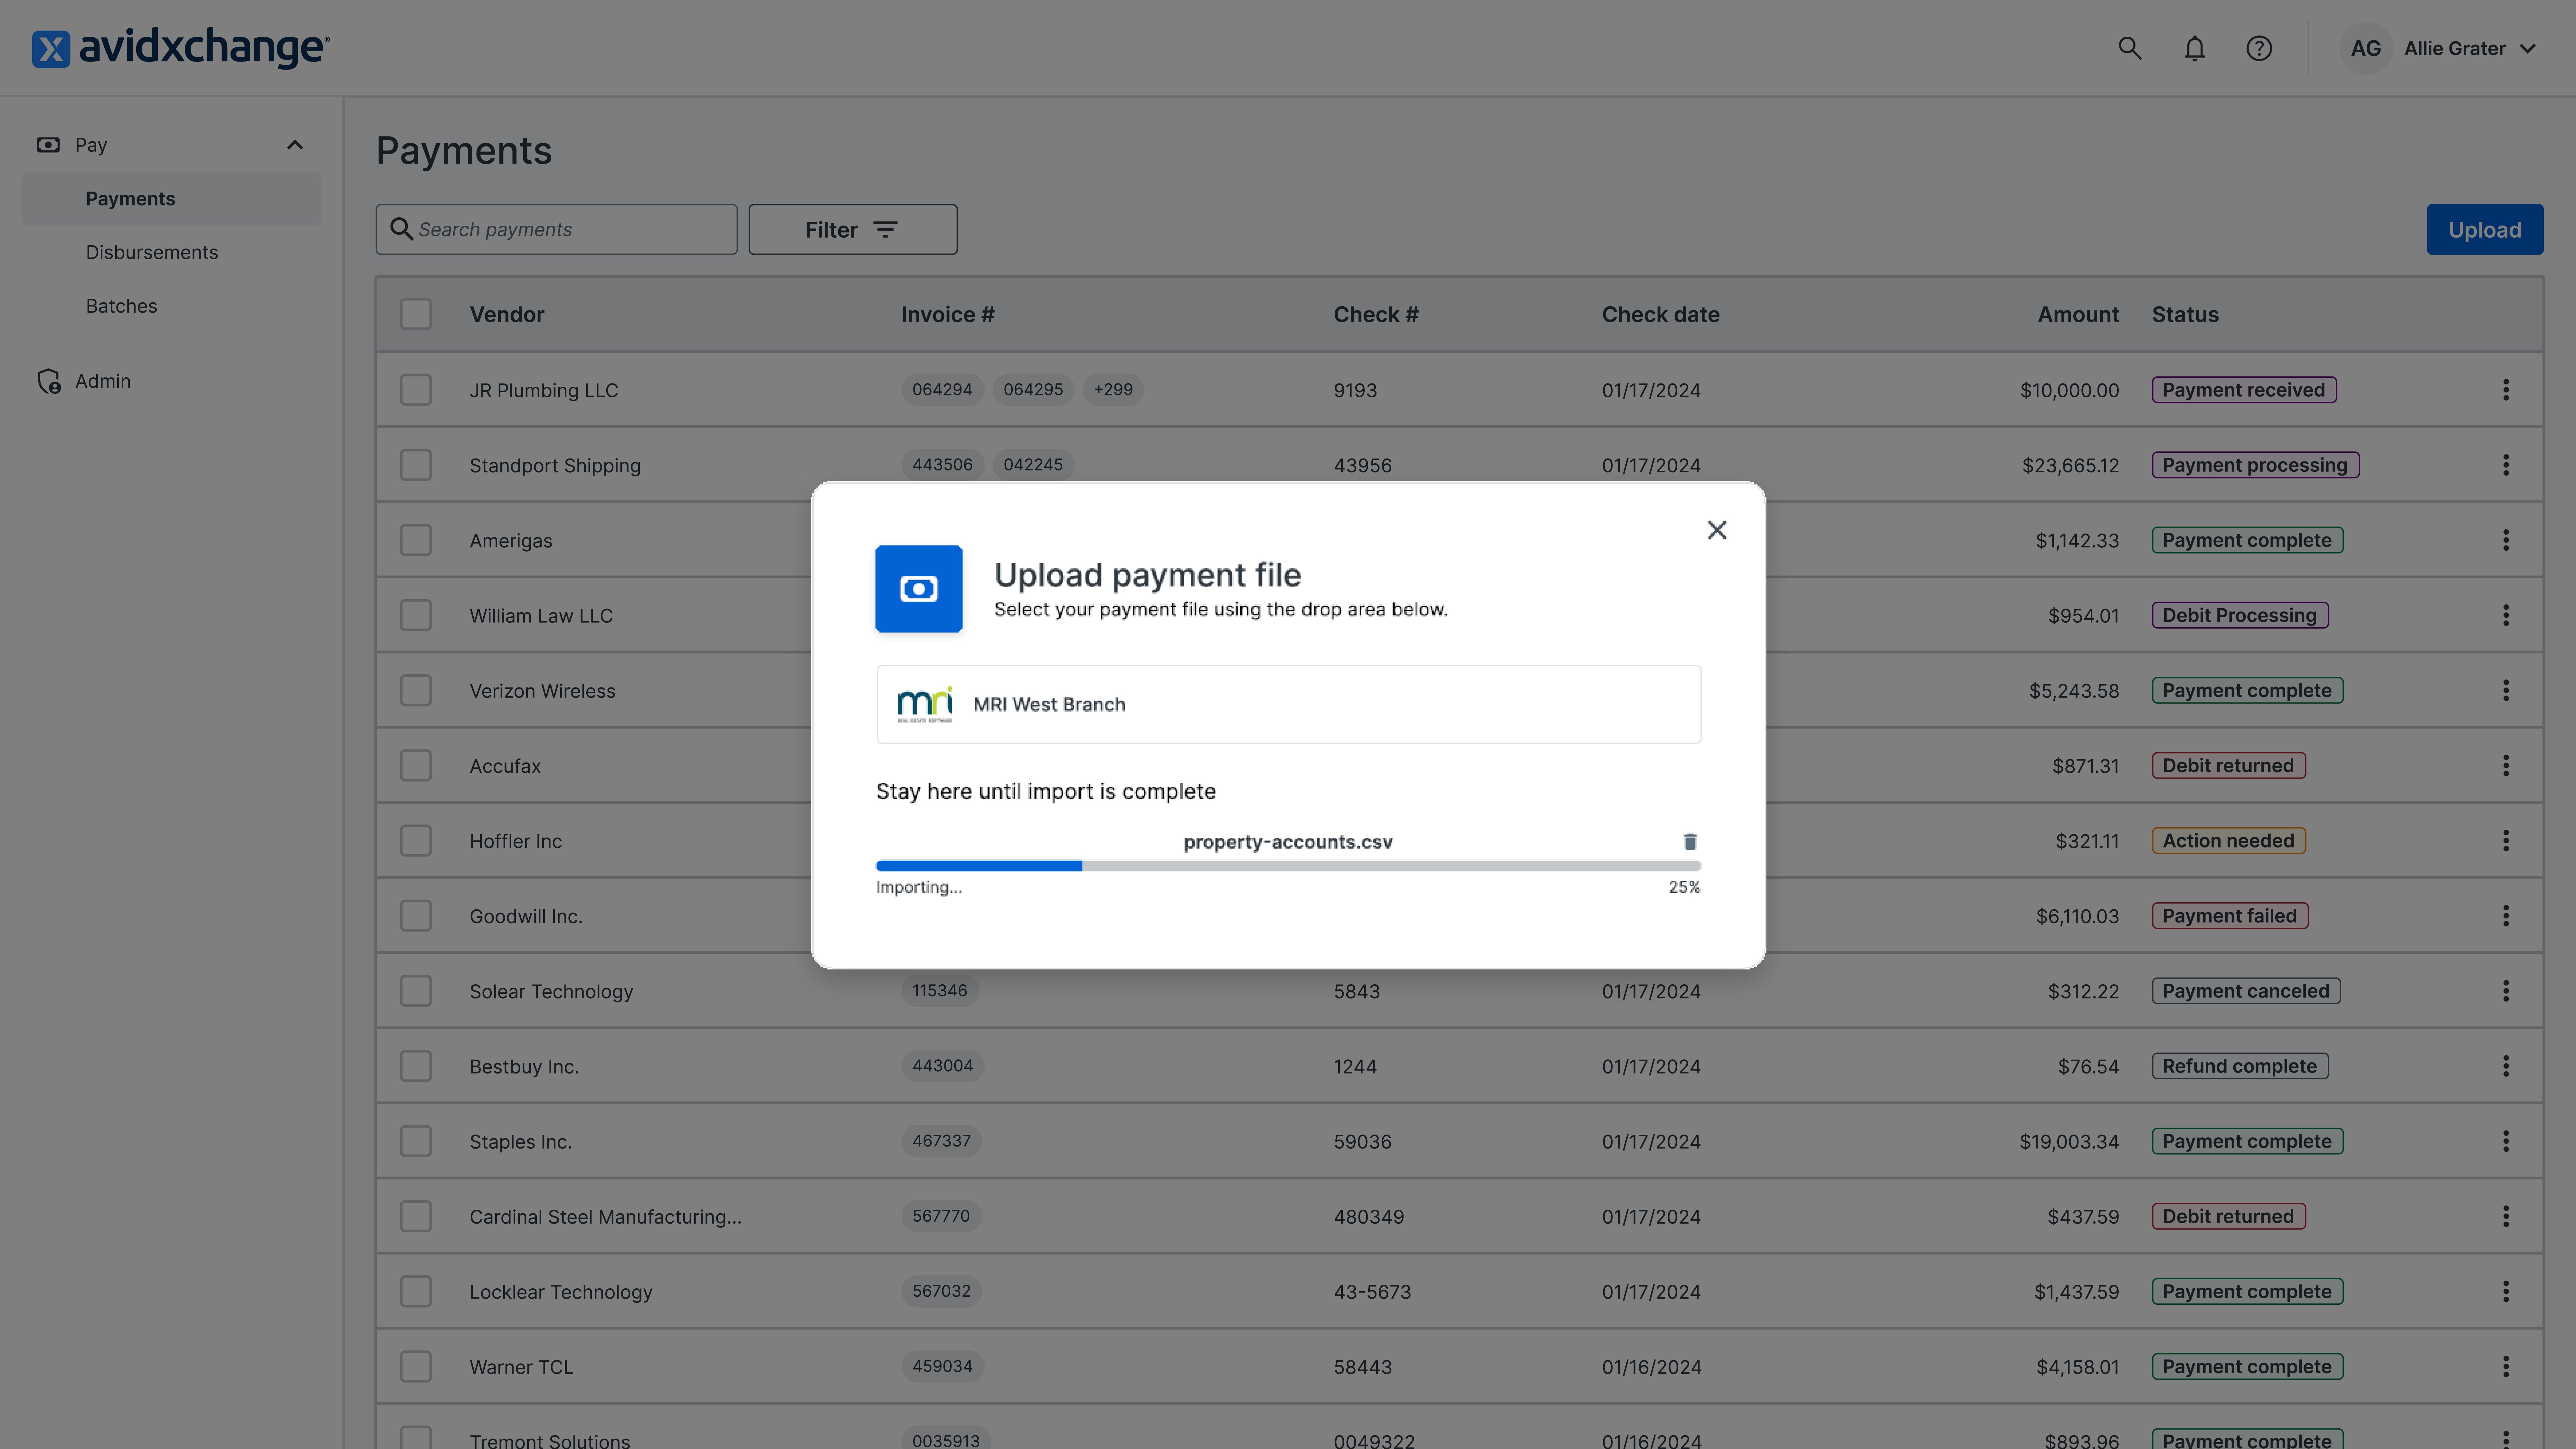Click the 25% progress value
This screenshot has height=1449, width=2576.
click(1684, 887)
